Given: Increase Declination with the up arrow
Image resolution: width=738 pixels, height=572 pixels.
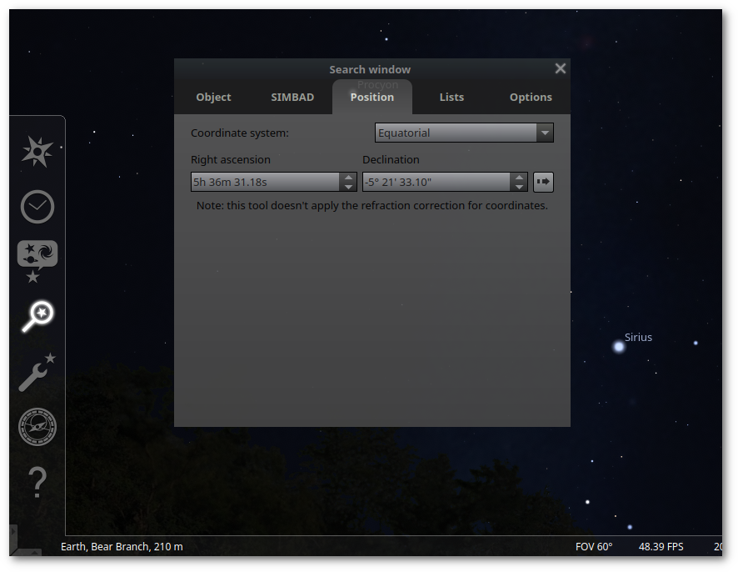Looking at the screenshot, I should (x=519, y=178).
